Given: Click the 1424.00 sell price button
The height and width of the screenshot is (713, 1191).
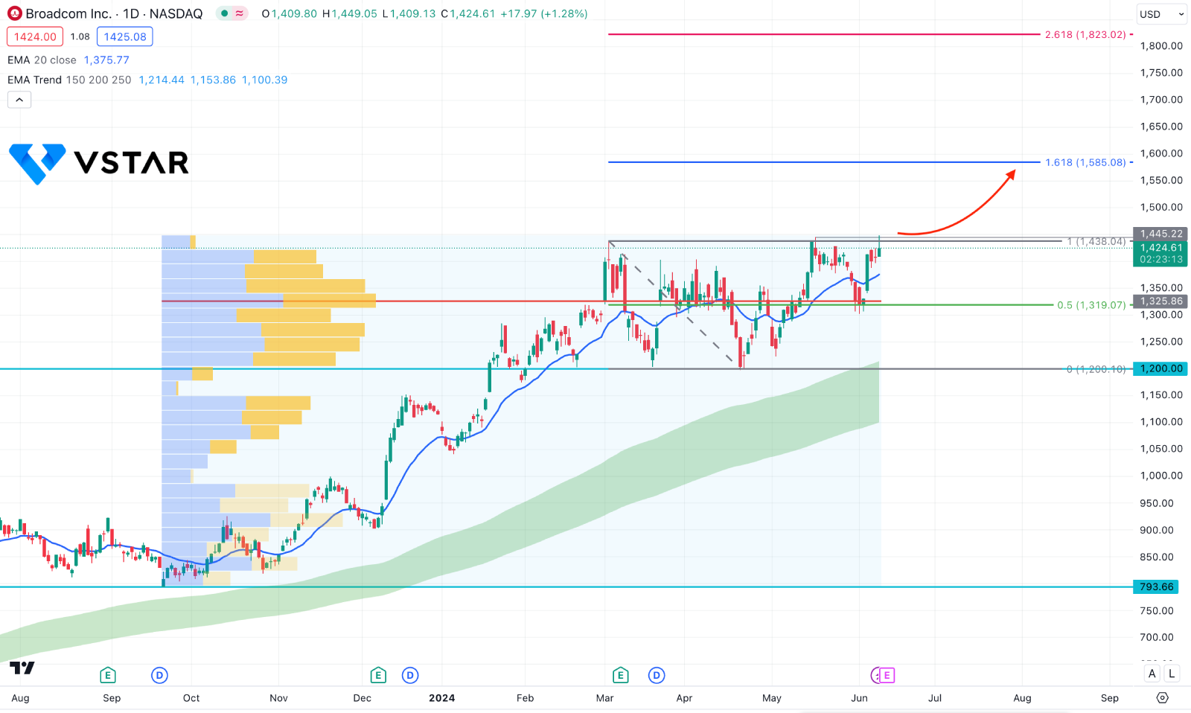Looking at the screenshot, I should [x=35, y=36].
